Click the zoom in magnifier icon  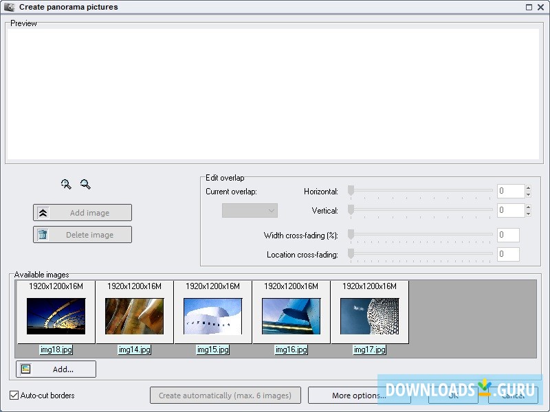click(66, 184)
